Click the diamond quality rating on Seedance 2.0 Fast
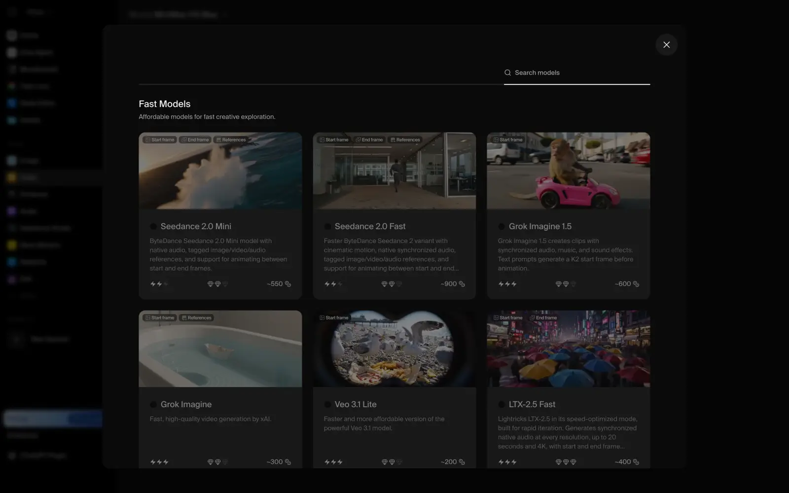The height and width of the screenshot is (493, 789). [392, 284]
